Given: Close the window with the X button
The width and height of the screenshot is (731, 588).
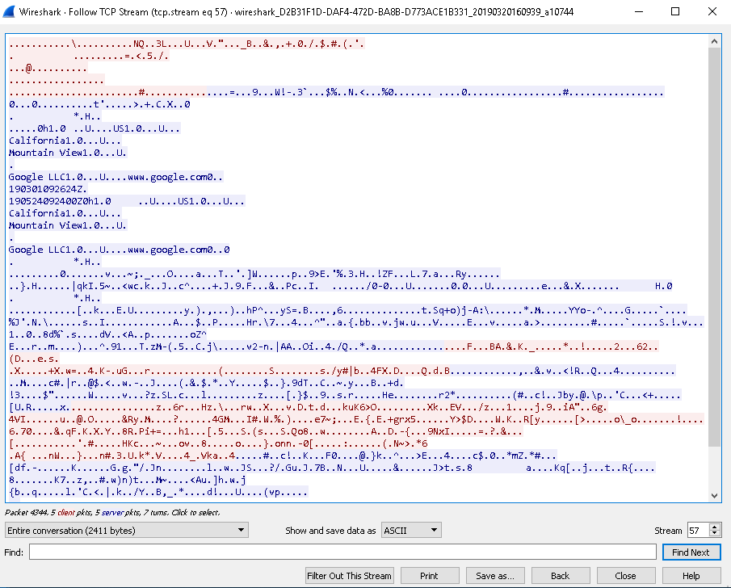Looking at the screenshot, I should coord(712,11).
